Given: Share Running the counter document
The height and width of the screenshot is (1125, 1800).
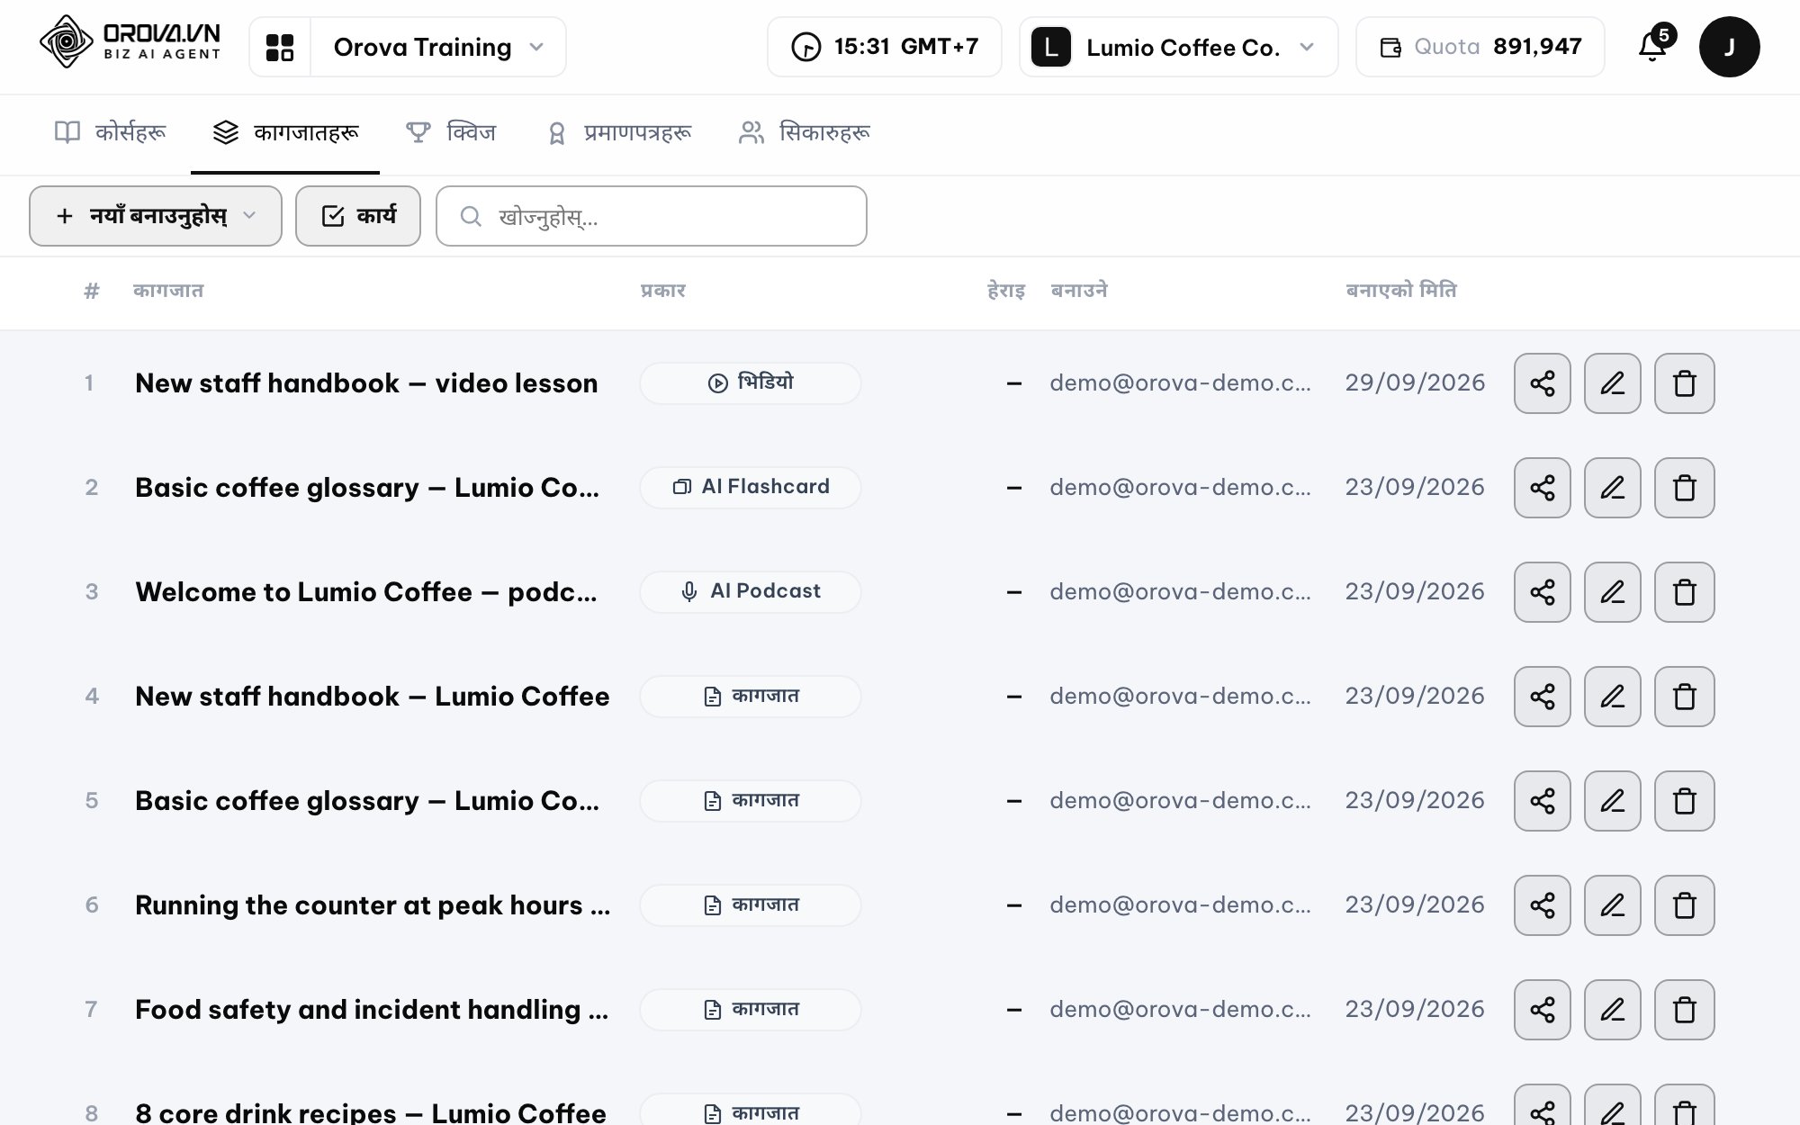Looking at the screenshot, I should (x=1543, y=905).
